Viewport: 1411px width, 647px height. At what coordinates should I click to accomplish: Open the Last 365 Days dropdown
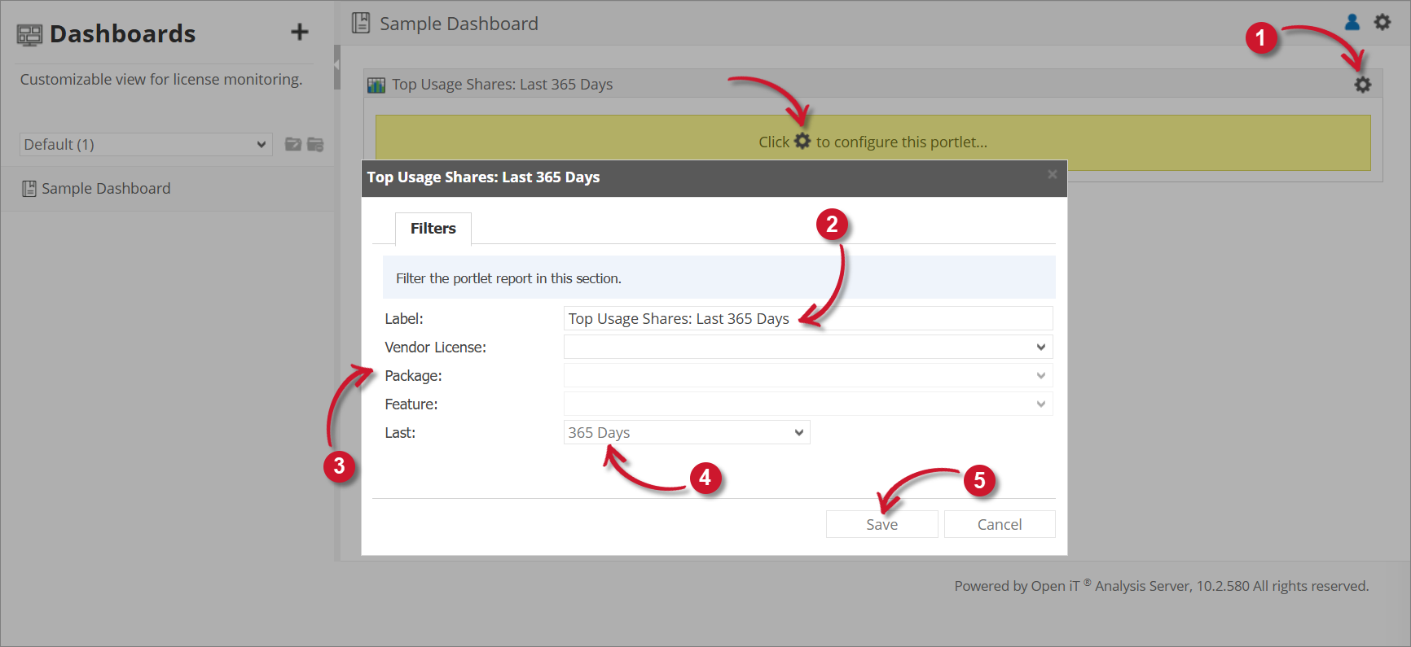686,433
